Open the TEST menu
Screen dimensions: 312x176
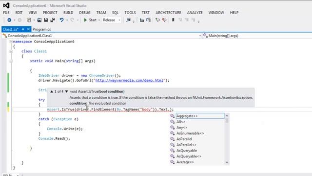coord(146,13)
